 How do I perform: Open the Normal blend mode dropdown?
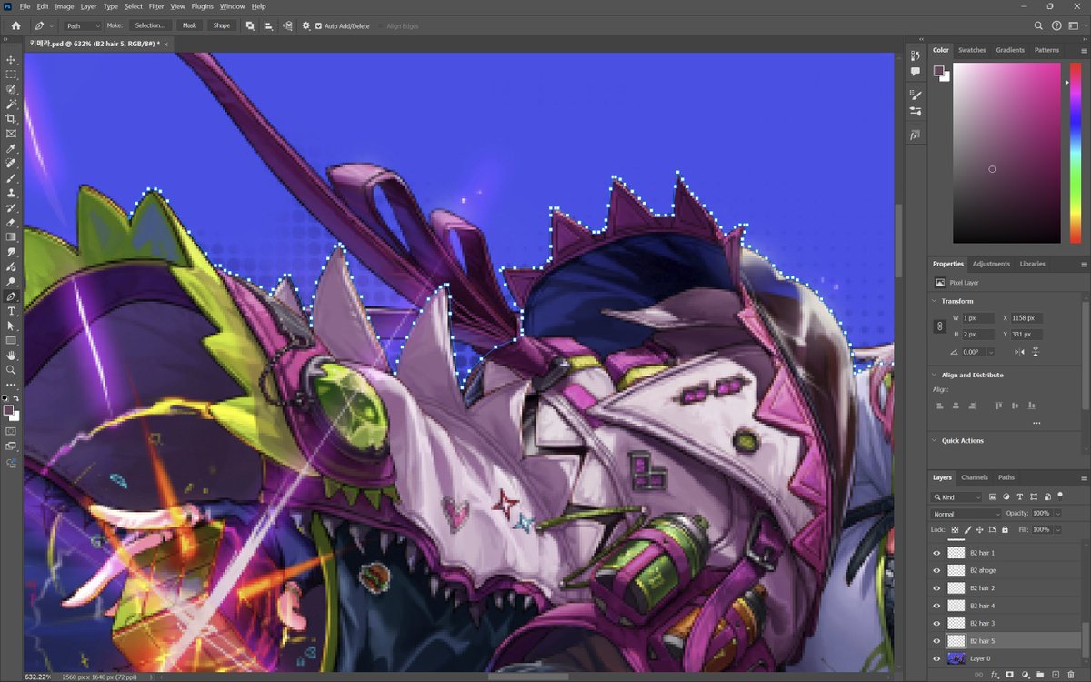966,514
